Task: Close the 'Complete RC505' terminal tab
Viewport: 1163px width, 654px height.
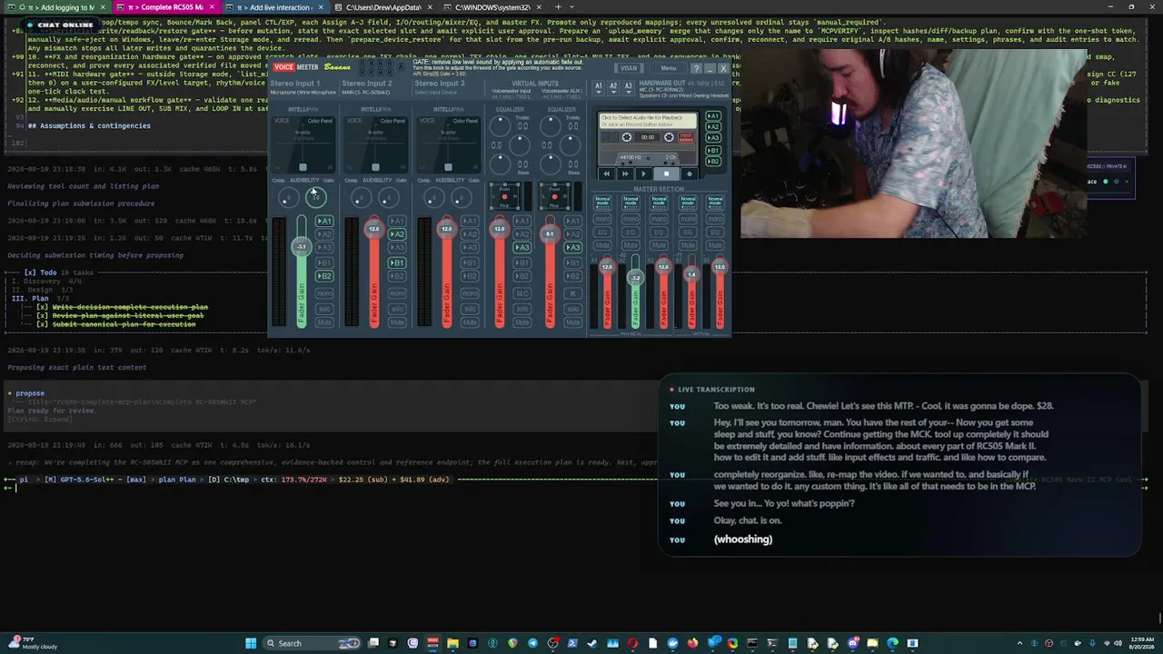Action: [x=212, y=7]
